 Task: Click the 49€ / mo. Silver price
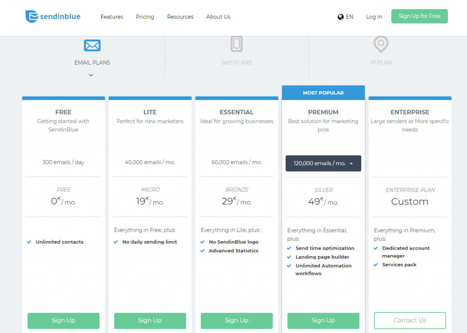(323, 202)
